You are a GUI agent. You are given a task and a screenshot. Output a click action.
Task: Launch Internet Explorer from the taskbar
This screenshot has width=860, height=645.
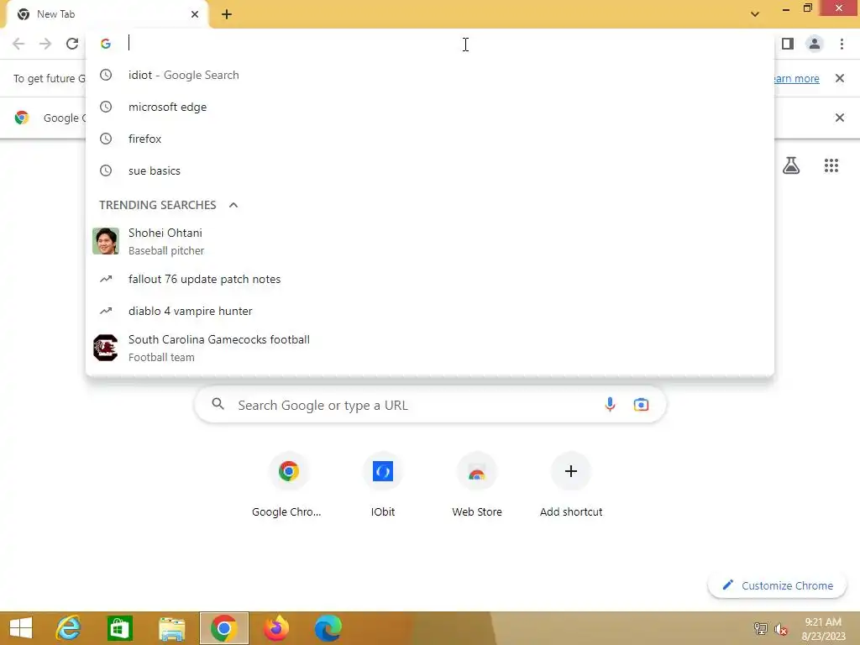tap(69, 628)
